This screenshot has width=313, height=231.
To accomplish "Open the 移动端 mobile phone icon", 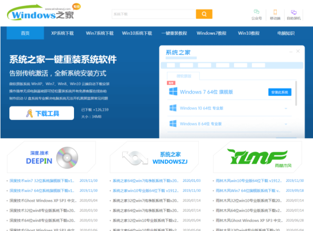I will (275, 12).
